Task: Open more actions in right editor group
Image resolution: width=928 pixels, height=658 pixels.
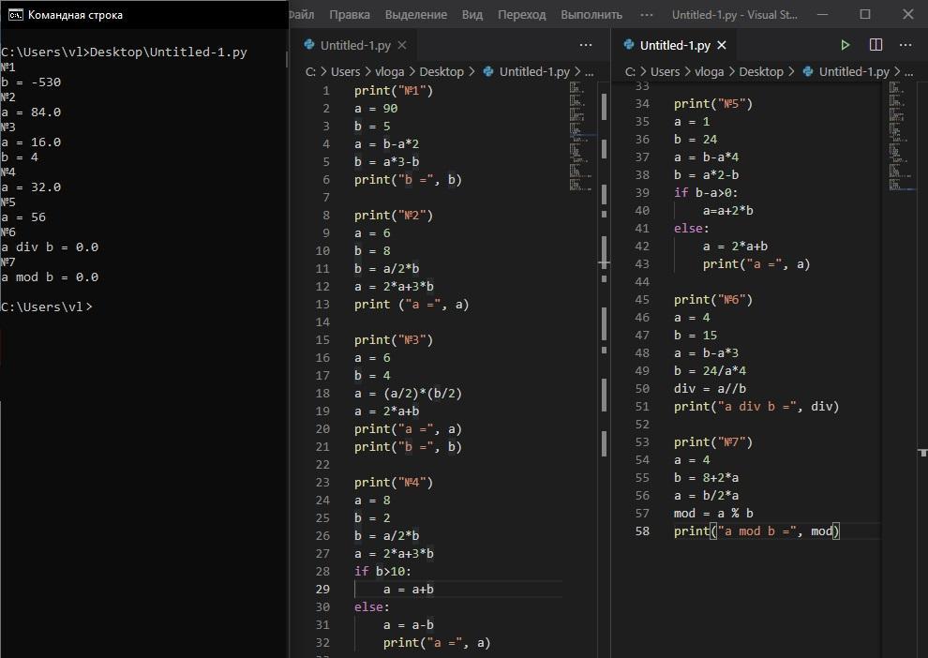Action: (906, 45)
